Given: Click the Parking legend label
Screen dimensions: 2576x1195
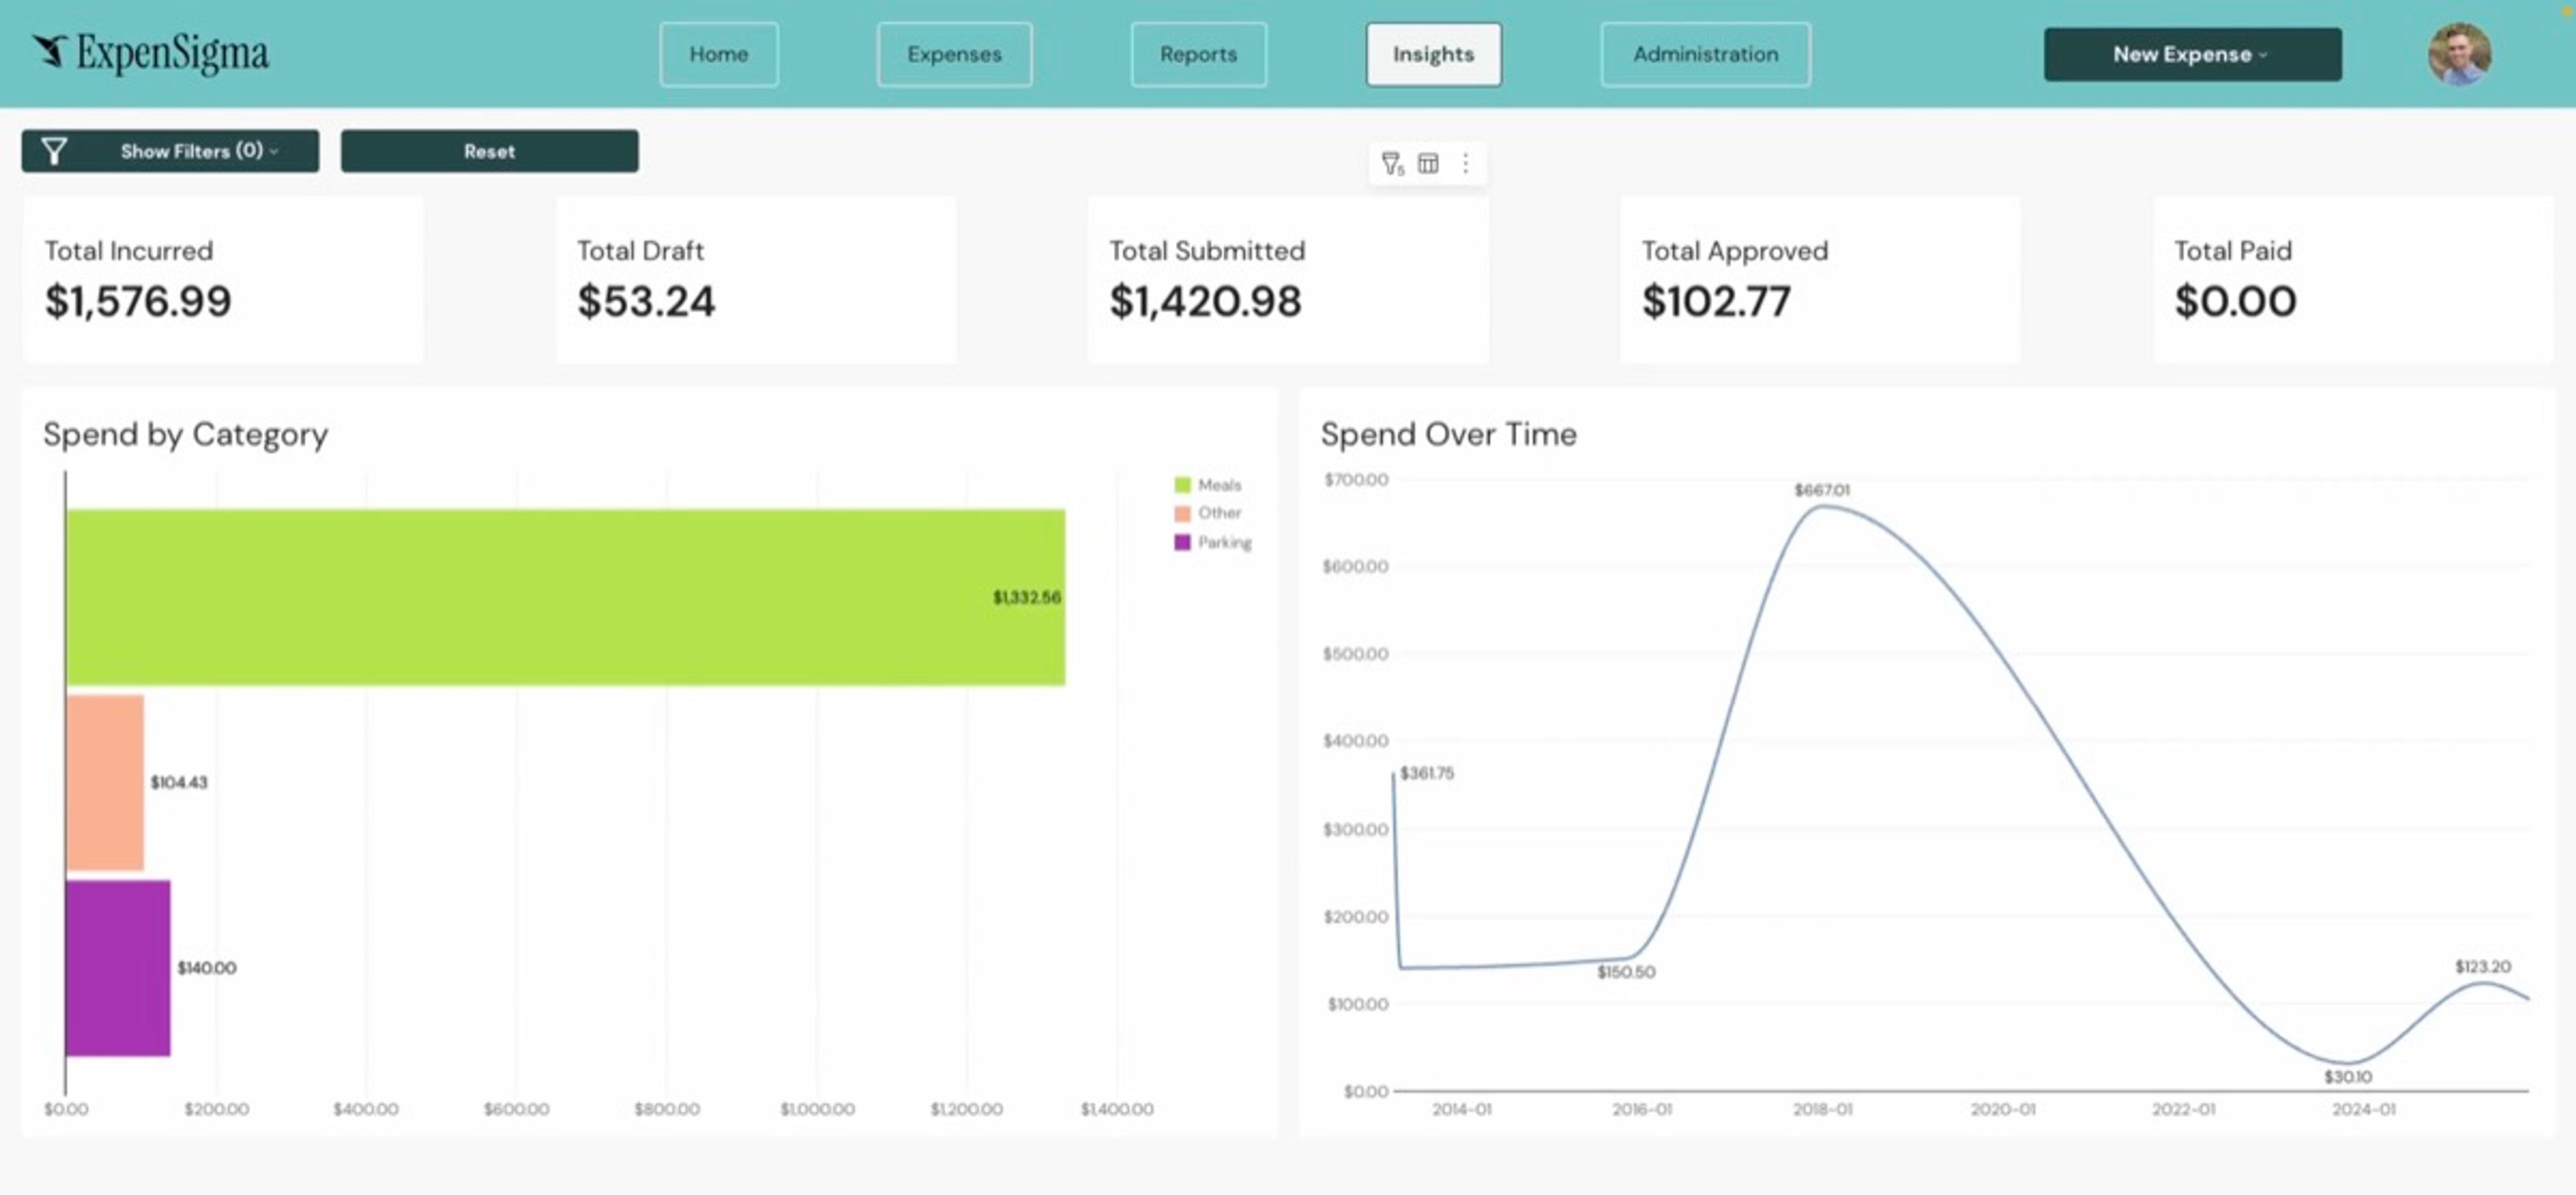Looking at the screenshot, I should (1225, 542).
